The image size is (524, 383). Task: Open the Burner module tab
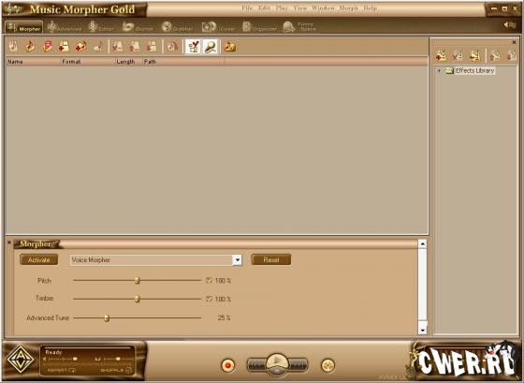click(138, 27)
